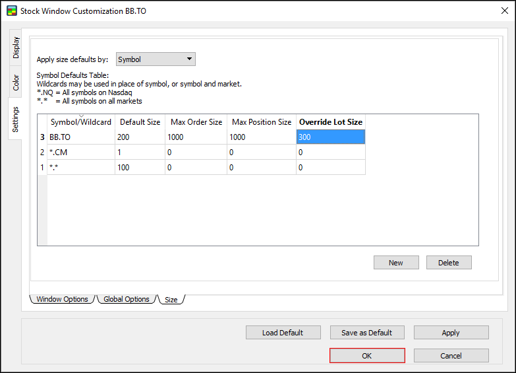Open the Apply size defaults dropdown
Viewport: 516px width, 373px height.
click(x=156, y=59)
